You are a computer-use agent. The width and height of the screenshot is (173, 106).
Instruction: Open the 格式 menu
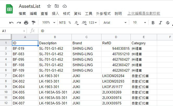[67, 14]
